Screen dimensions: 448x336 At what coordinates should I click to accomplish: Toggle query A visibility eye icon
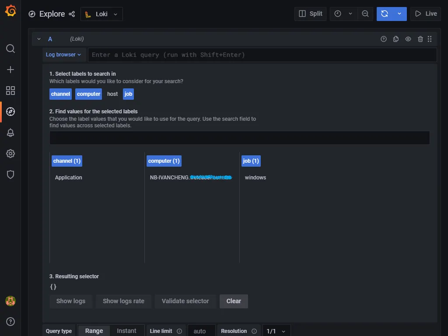(x=408, y=39)
